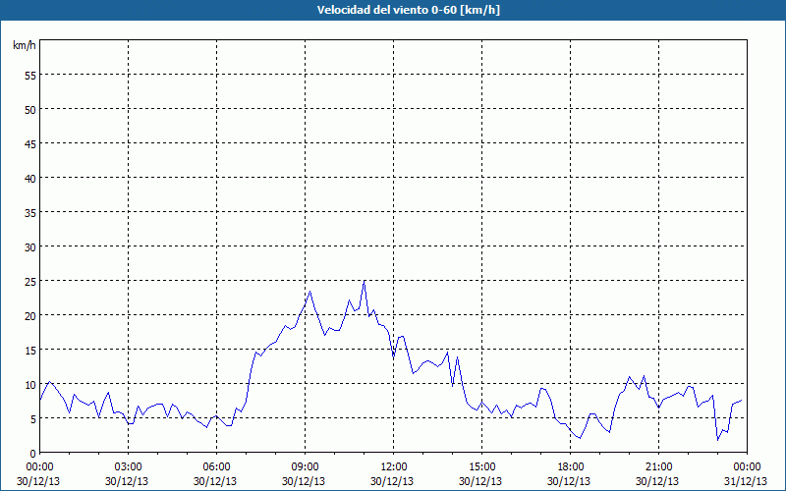Click the chart title 'Velocidad del viento 0-60 [km/h]'

[408, 10]
